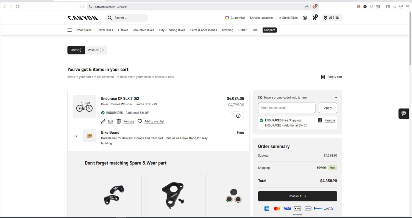Go back with the browser back arrow
Screen dimensions: 412x218
5,7
